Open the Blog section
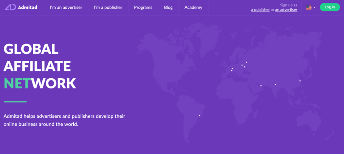Screen dimensions: 344x154 point(168,8)
